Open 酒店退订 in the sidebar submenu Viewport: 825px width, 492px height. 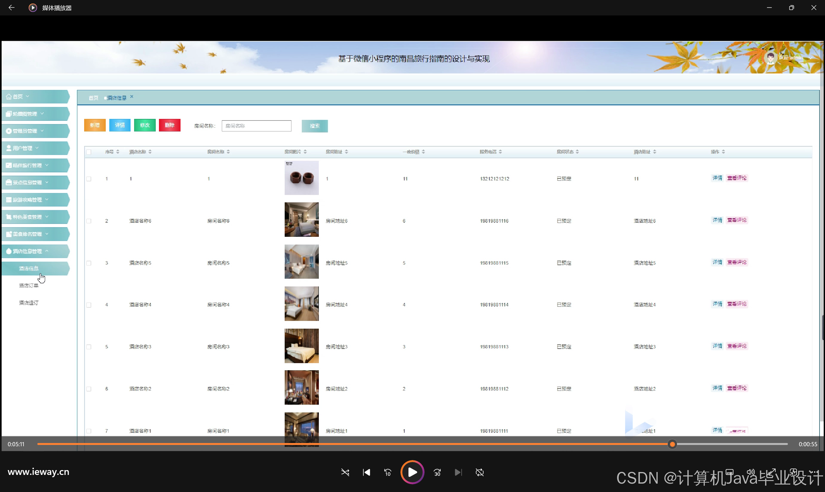(29, 303)
